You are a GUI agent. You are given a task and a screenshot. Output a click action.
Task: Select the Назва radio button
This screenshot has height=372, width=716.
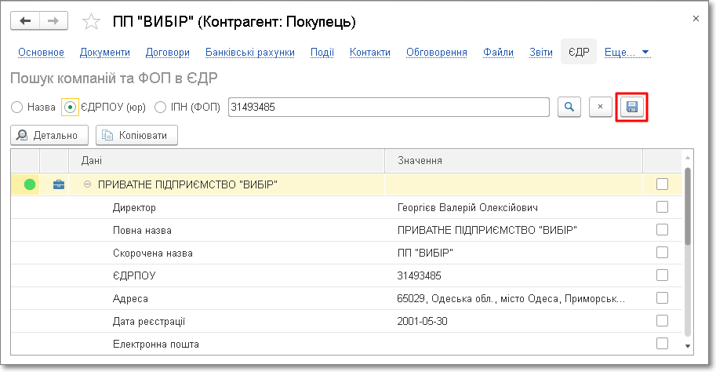(17, 107)
